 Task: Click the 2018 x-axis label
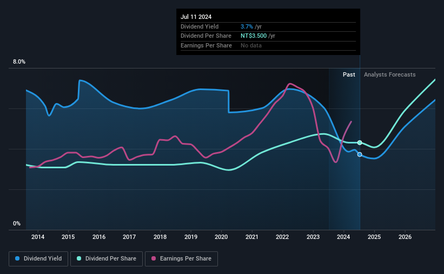pyautogui.click(x=160, y=237)
